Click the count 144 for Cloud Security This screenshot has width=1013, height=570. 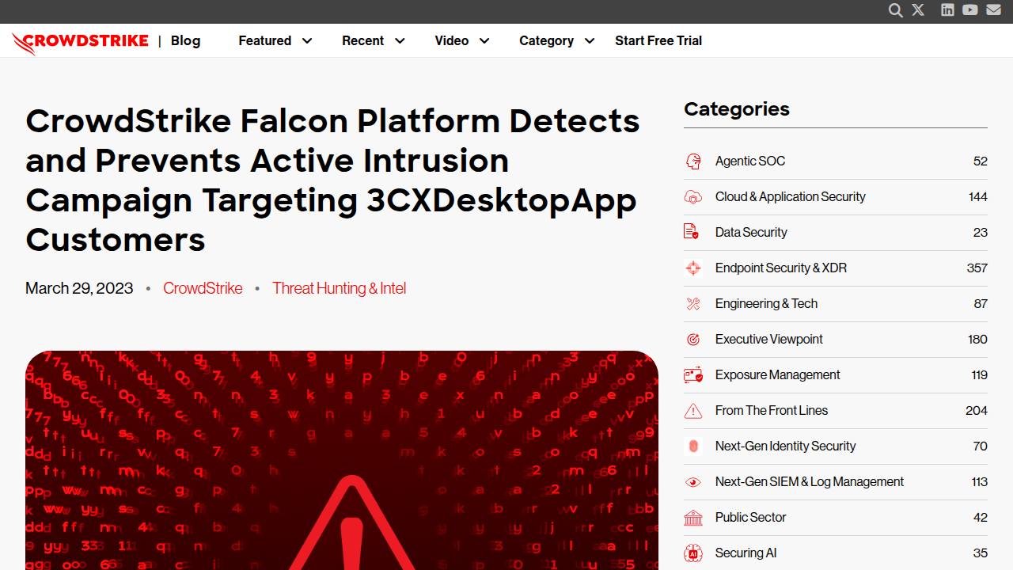pos(978,196)
